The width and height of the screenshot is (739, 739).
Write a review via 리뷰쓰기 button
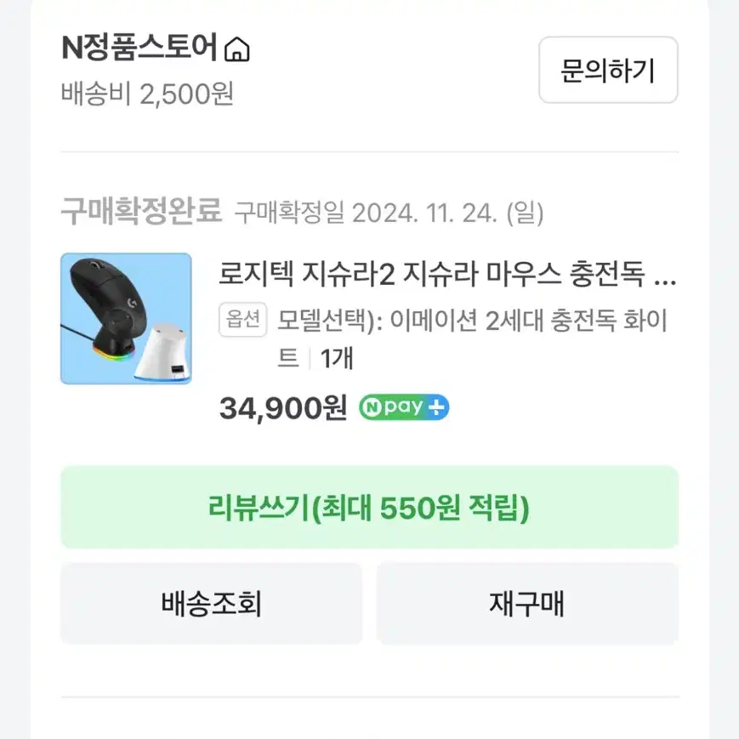369,507
